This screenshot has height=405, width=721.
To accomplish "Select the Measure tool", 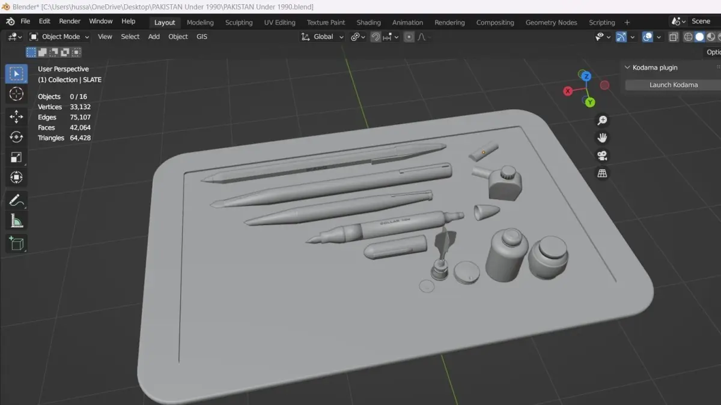I will [x=16, y=221].
